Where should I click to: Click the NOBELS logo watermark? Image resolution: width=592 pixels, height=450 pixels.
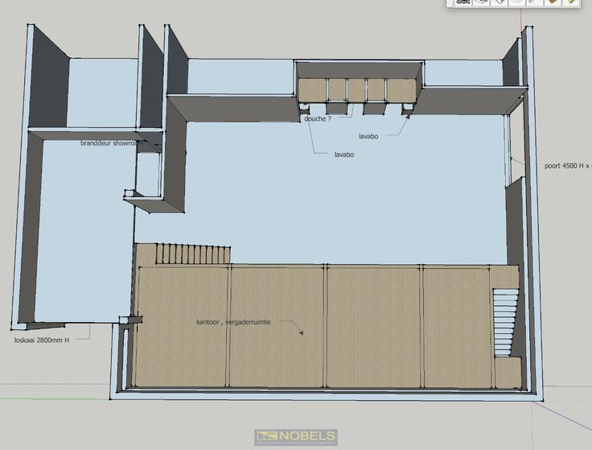(296, 437)
